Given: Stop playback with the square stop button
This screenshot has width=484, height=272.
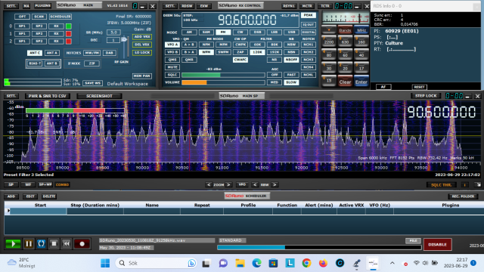Looking at the screenshot, I should (x=54, y=243).
